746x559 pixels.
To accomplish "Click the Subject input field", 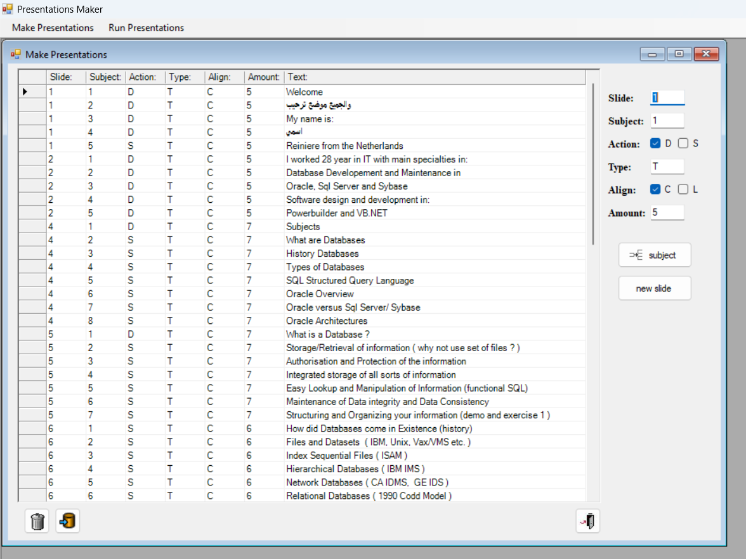I will click(x=667, y=120).
